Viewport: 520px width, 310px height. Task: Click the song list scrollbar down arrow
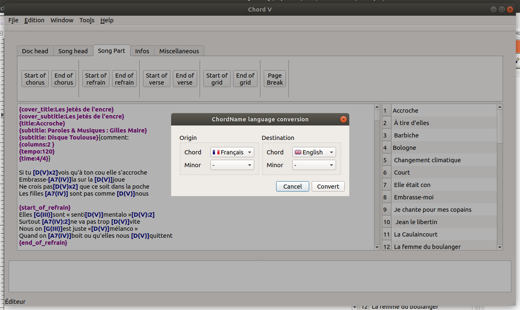tap(500, 247)
